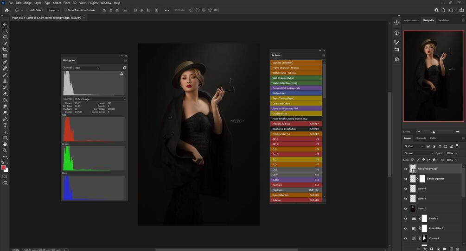Click the Red Lips action button
The width and height of the screenshot is (466, 251).
pos(296,185)
